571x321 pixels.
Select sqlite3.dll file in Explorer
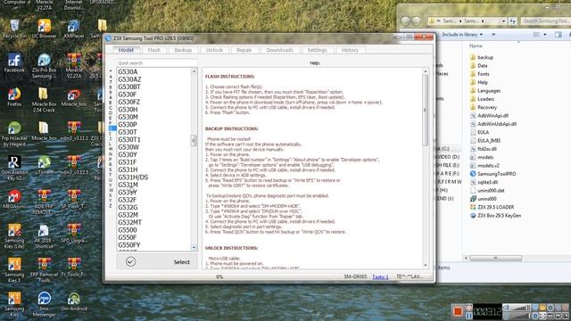[x=484, y=182]
